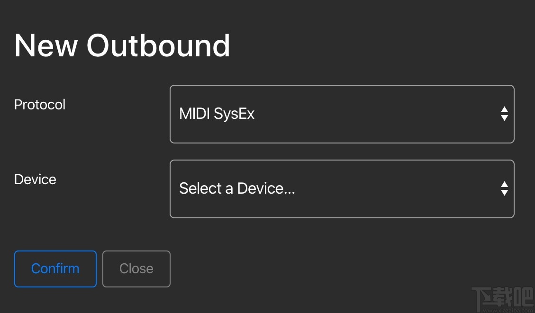Screen dimensions: 535x313
Task: Click the down arrow in the Device selector
Action: tap(504, 193)
